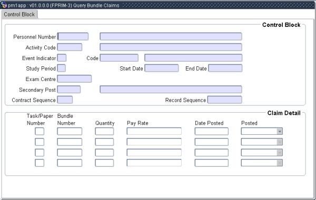The width and height of the screenshot is (316, 200).
Task: Select the Activity Code description field
Action: click(171, 47)
